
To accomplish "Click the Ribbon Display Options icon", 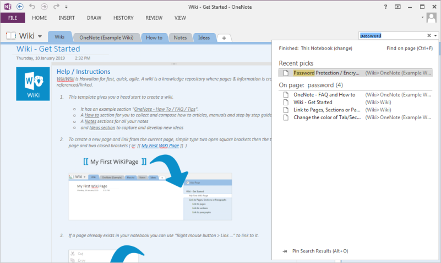I will pyautogui.click(x=398, y=7).
